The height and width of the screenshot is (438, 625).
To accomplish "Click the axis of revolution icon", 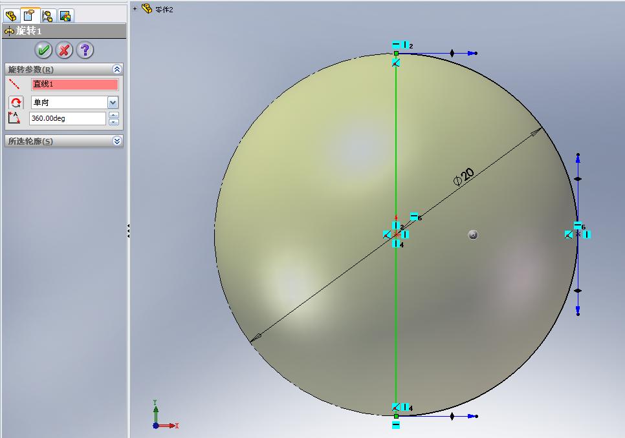I will [15, 84].
